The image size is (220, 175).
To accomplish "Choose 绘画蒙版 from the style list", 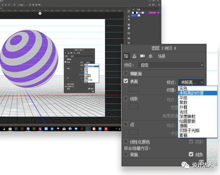I will coord(198,121).
